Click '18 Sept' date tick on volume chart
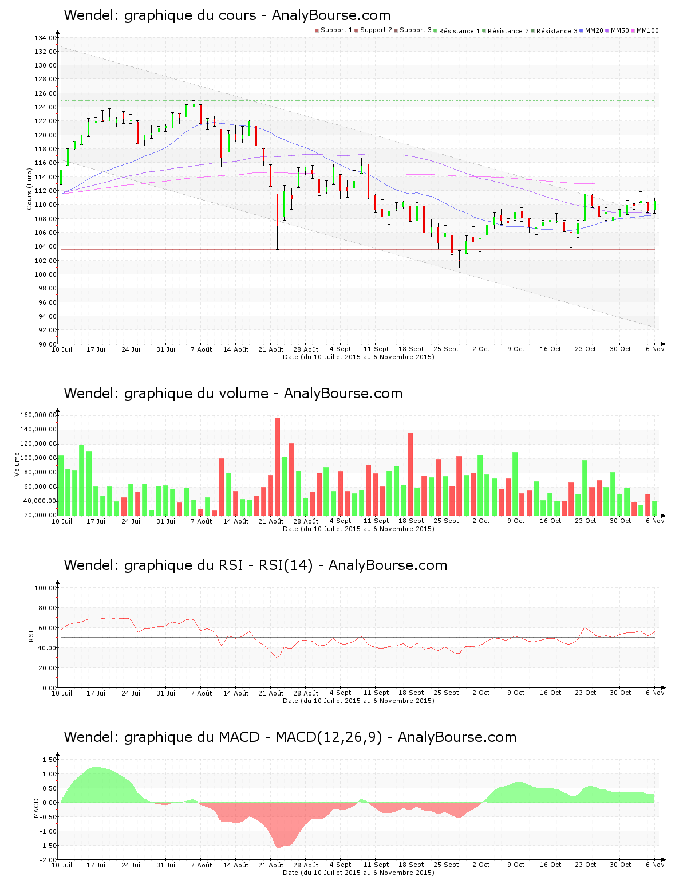Screen dimensions: 687x888 click(x=411, y=521)
